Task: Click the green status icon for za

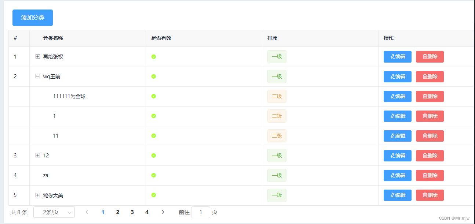Action: (153, 175)
